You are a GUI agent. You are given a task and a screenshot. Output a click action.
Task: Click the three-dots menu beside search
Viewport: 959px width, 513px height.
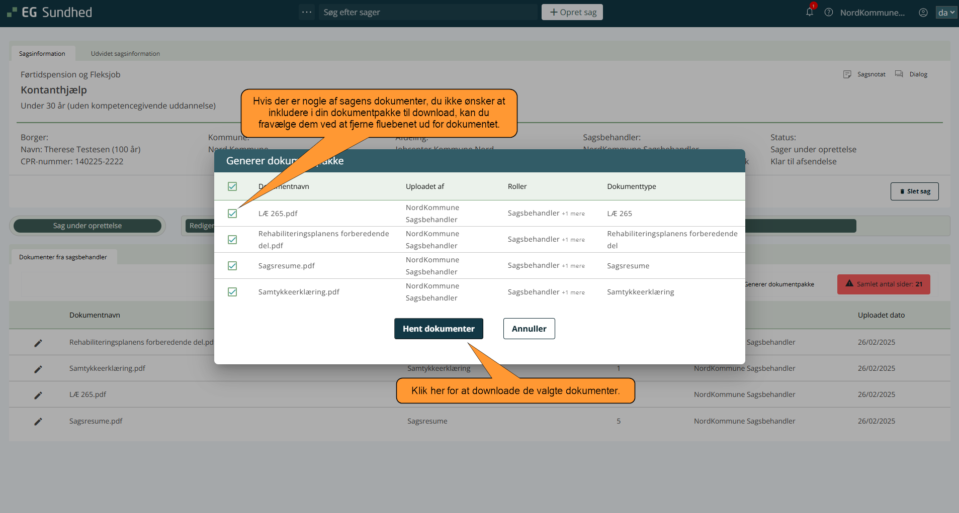point(307,12)
